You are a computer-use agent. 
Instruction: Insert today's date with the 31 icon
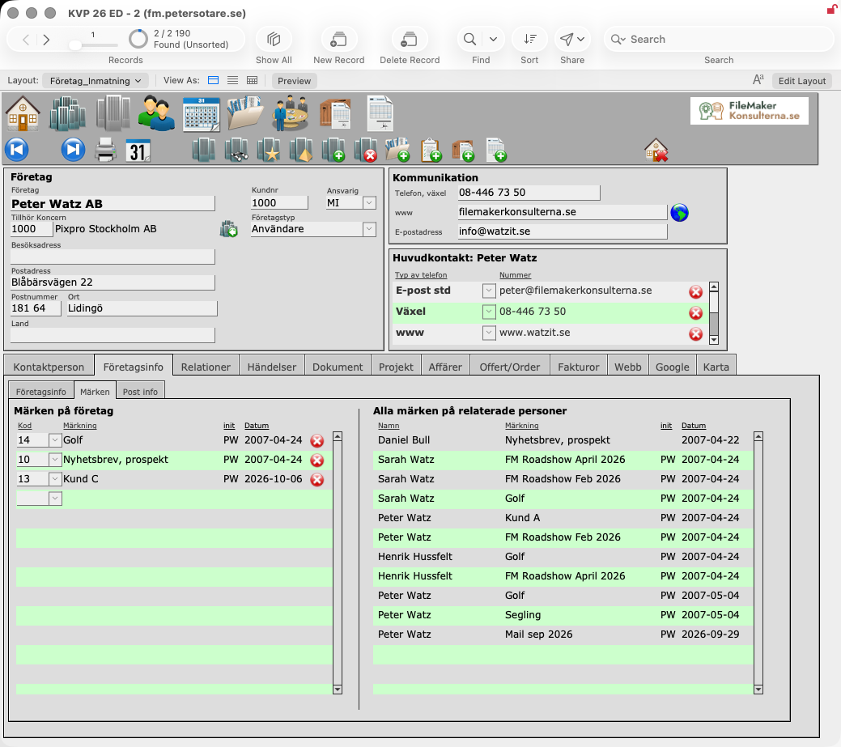[x=138, y=151]
